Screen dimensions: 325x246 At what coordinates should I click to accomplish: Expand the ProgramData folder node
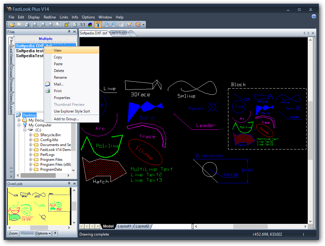[x=30, y=169]
